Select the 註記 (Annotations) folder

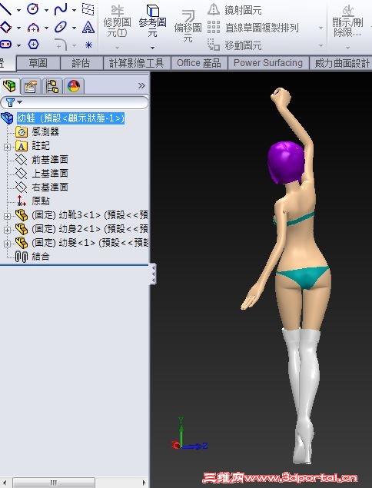click(x=41, y=146)
